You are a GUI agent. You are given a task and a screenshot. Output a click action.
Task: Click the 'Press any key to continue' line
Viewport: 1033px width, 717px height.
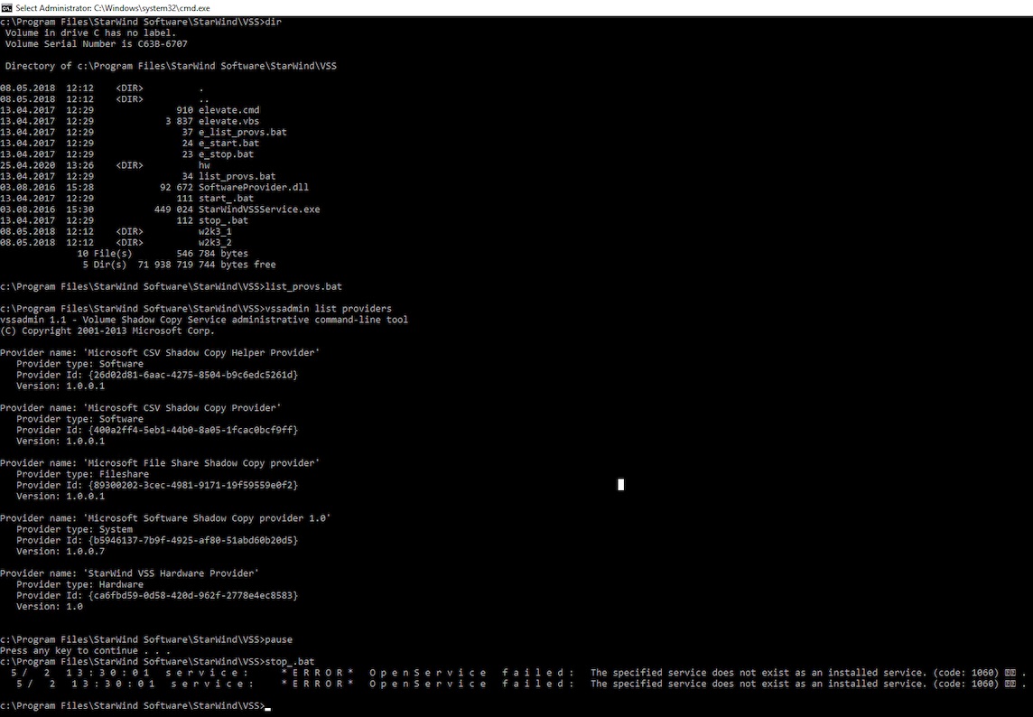click(85, 651)
